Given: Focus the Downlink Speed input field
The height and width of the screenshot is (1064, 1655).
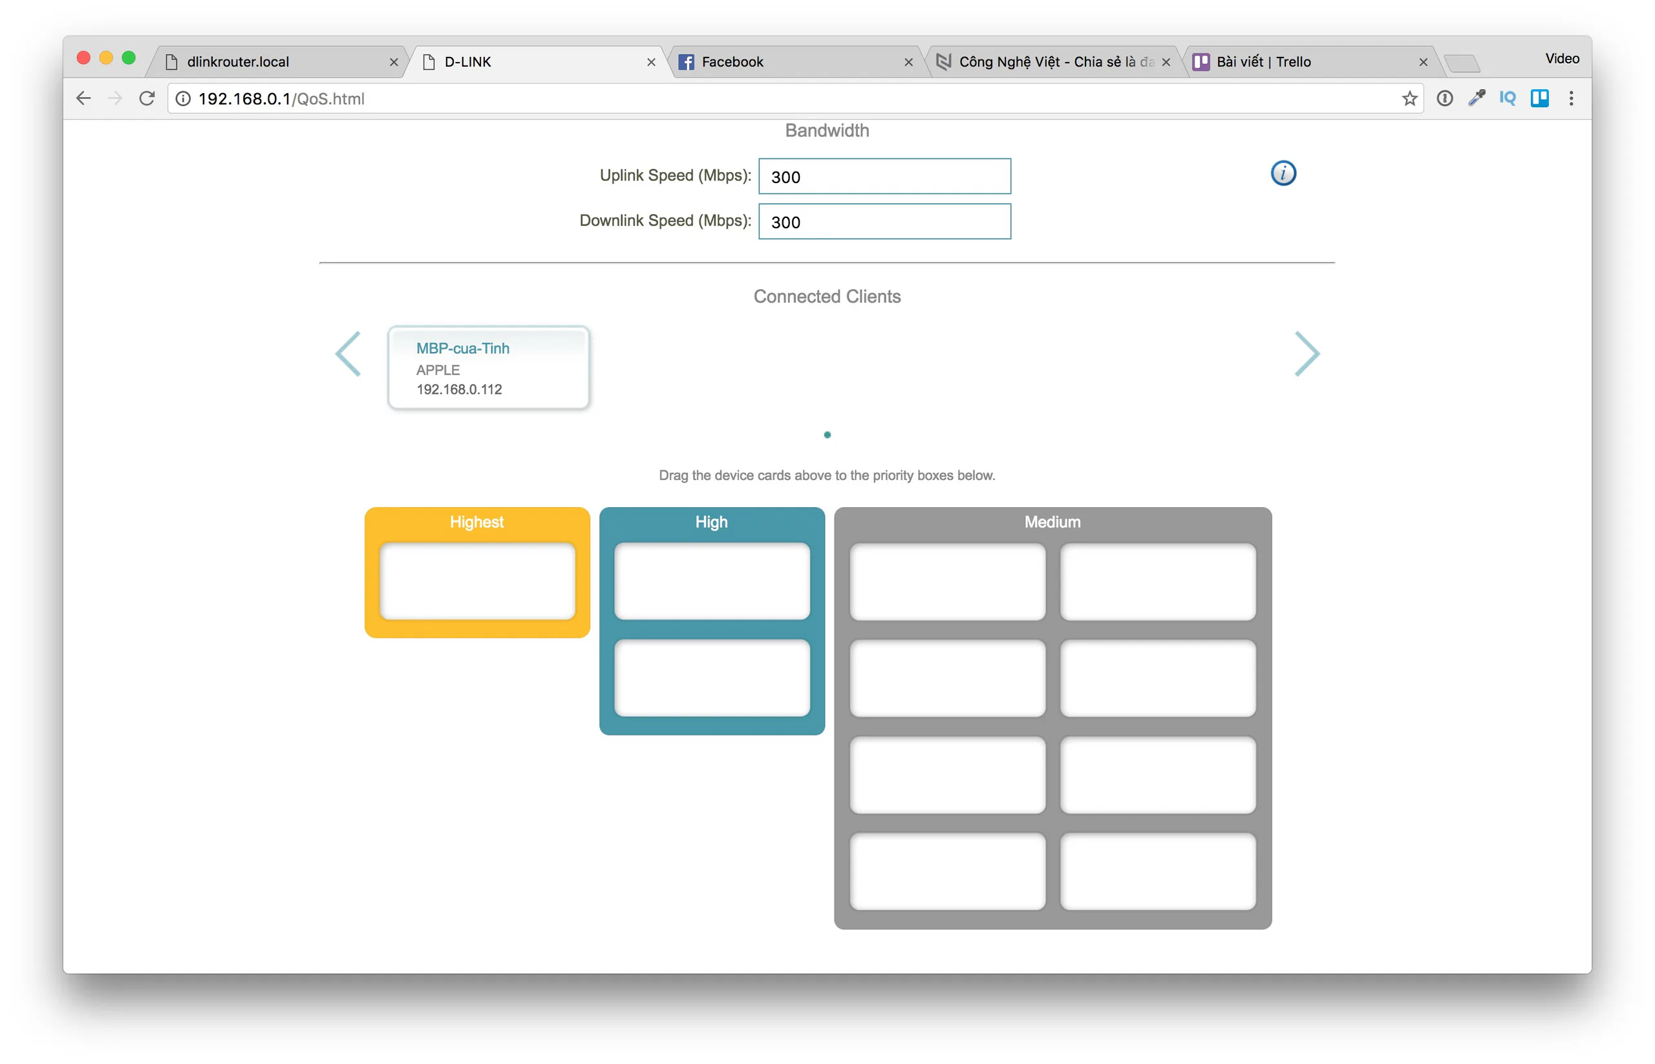Looking at the screenshot, I should coord(884,221).
